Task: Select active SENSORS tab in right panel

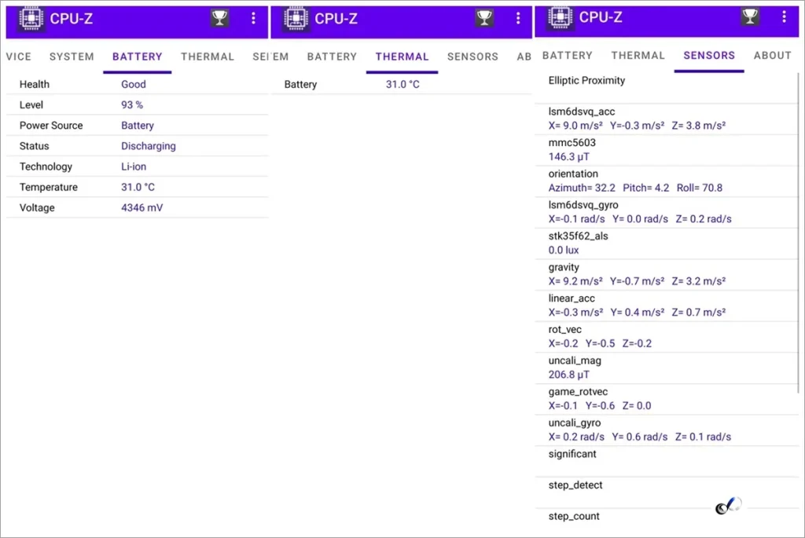Action: tap(709, 56)
